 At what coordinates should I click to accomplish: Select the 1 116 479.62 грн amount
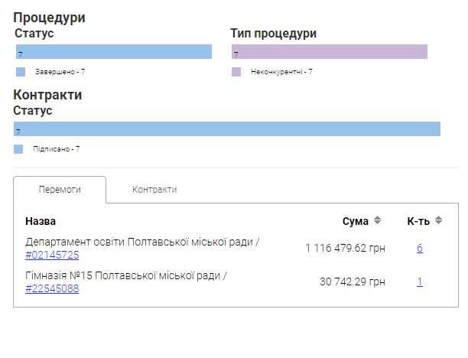(x=345, y=248)
